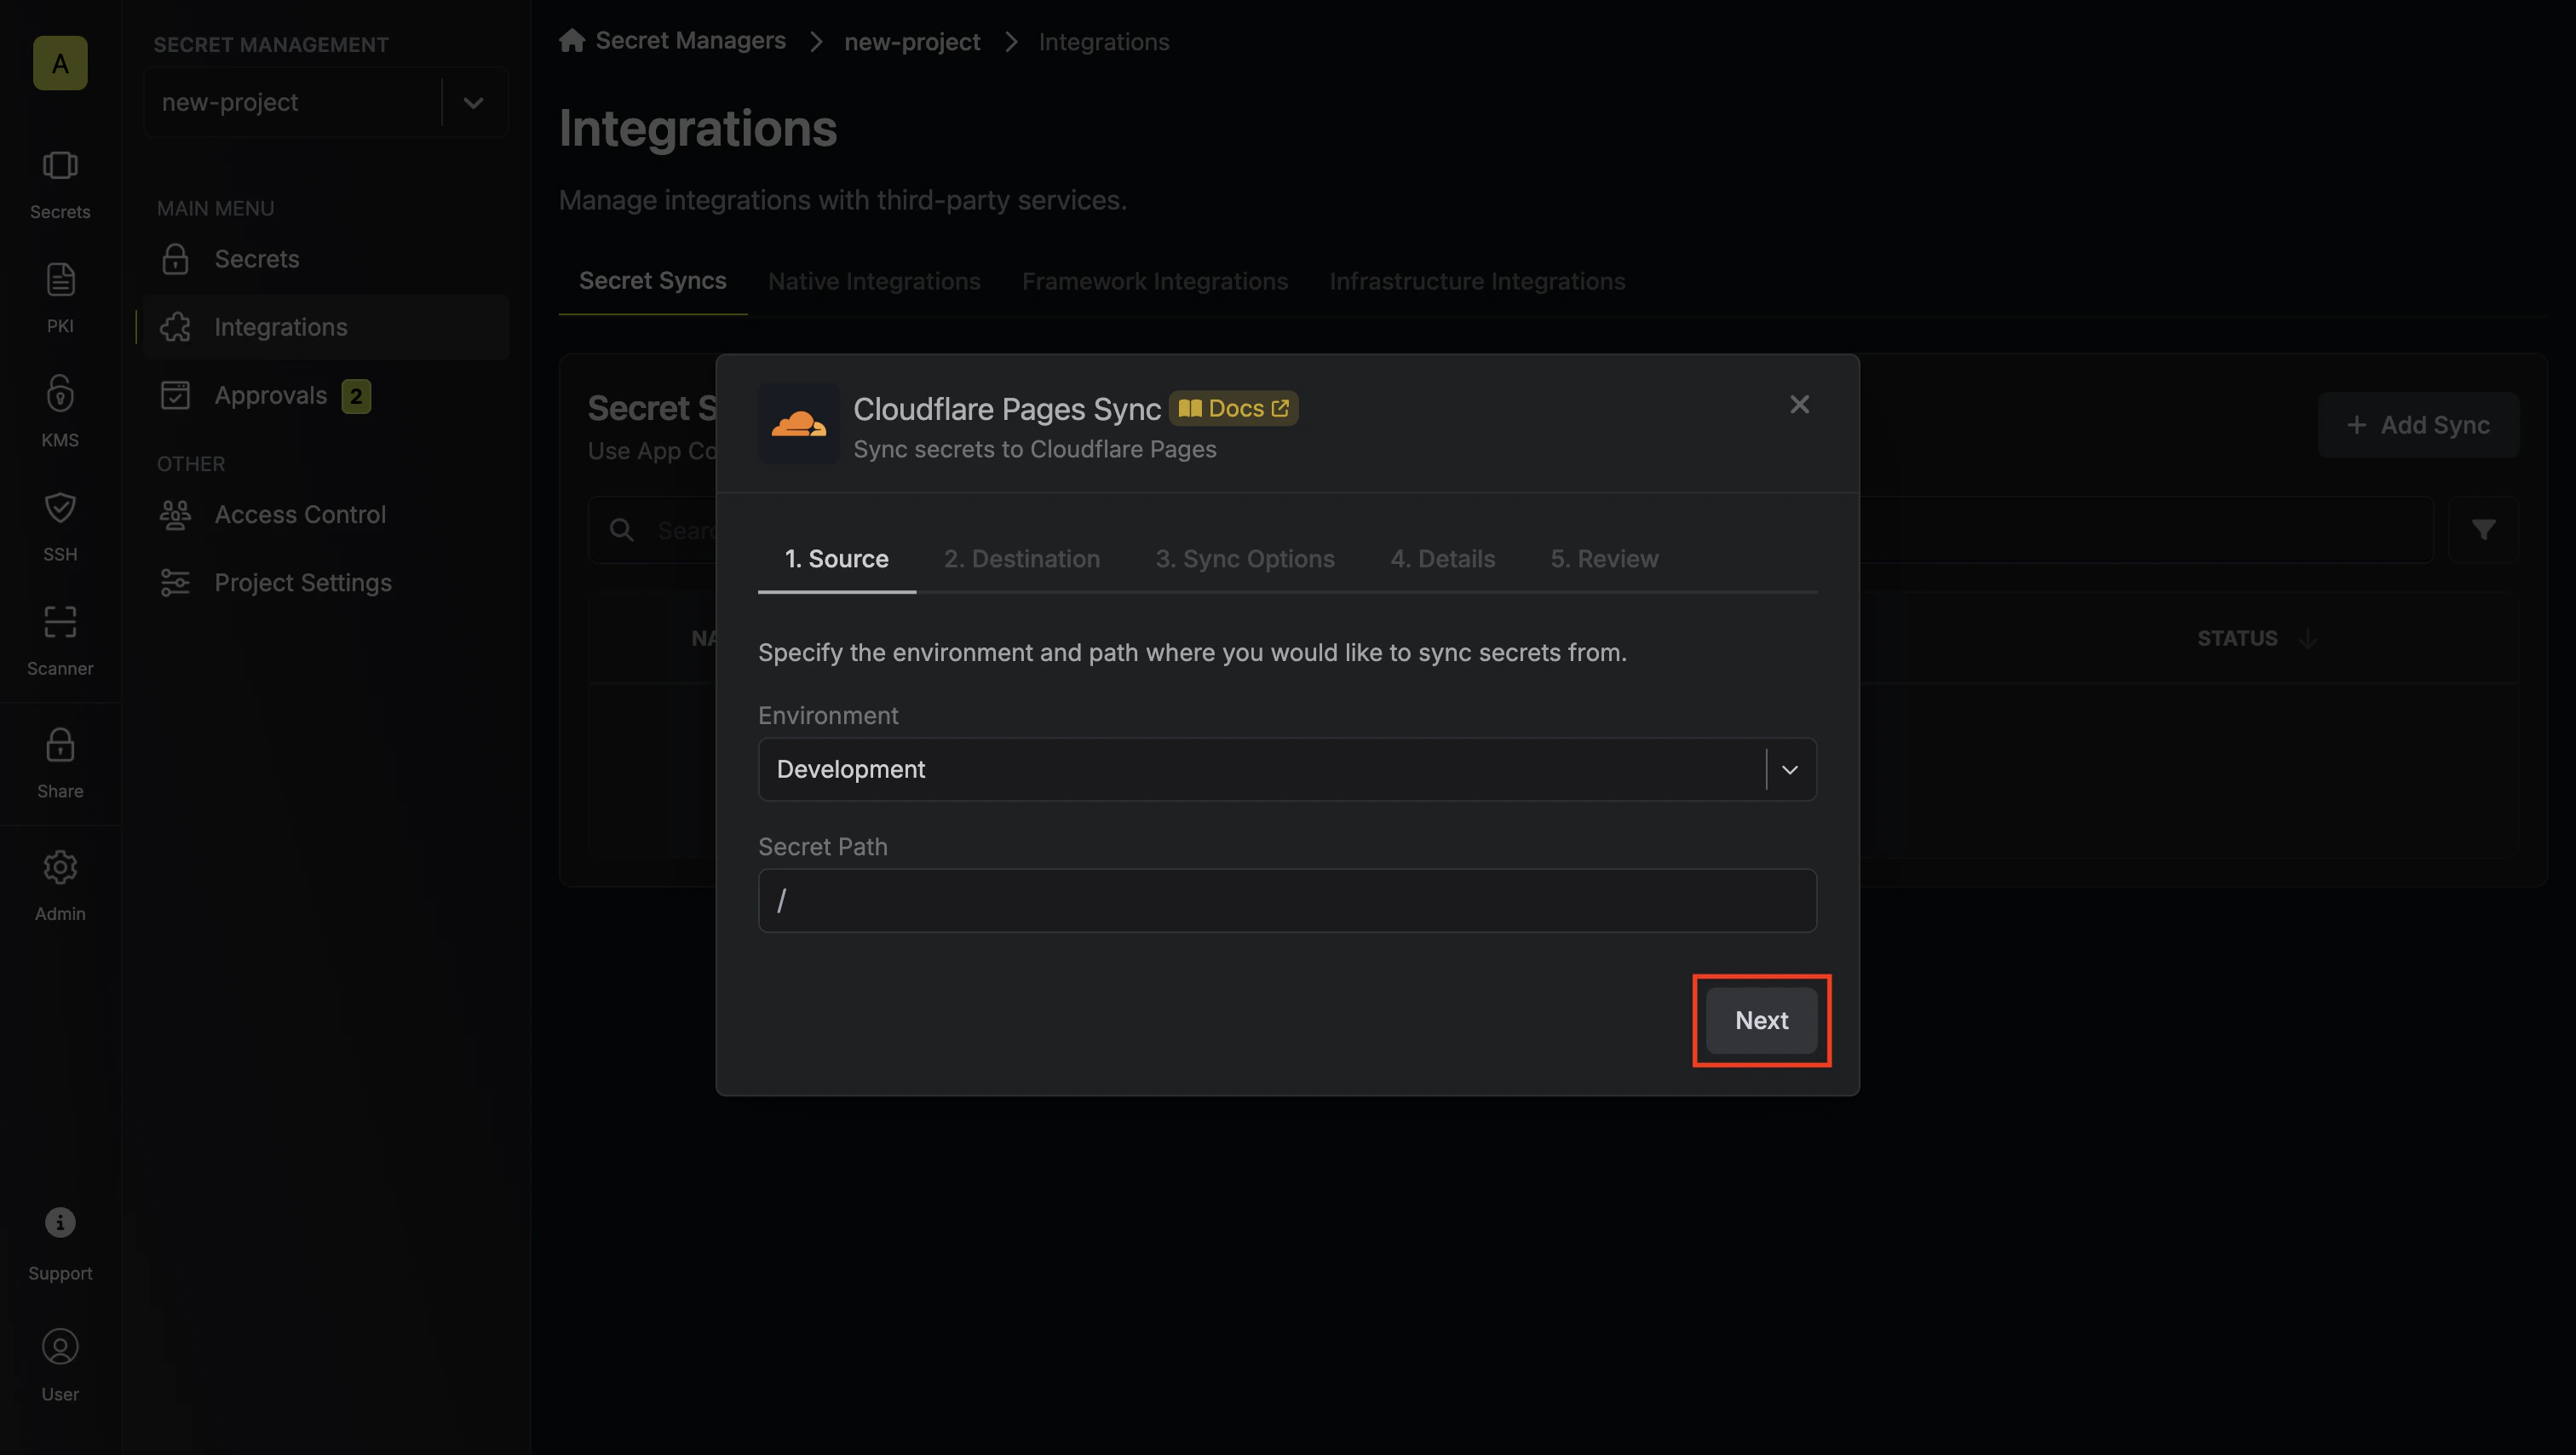Image resolution: width=2576 pixels, height=1455 pixels.
Task: Open the Admin gear icon
Action: coord(60,886)
